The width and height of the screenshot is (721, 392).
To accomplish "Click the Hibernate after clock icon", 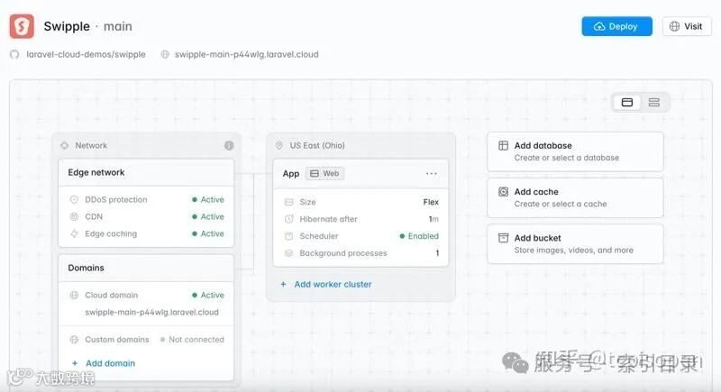I will coord(288,219).
